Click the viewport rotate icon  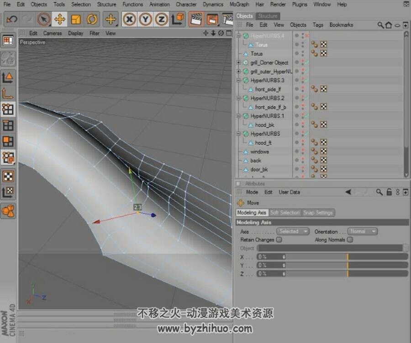[221, 33]
